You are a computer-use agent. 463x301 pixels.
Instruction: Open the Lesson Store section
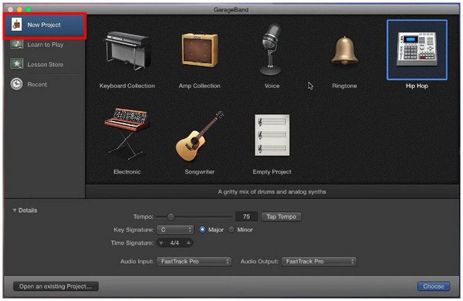click(x=45, y=64)
